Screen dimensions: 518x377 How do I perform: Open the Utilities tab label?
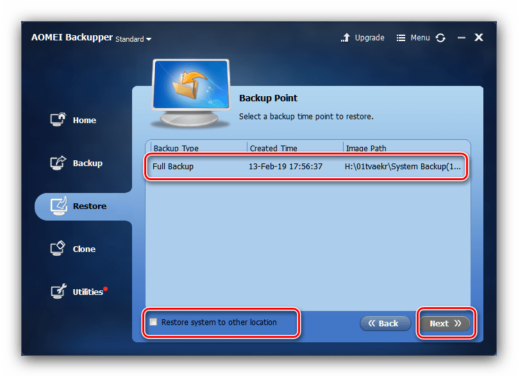coord(88,292)
